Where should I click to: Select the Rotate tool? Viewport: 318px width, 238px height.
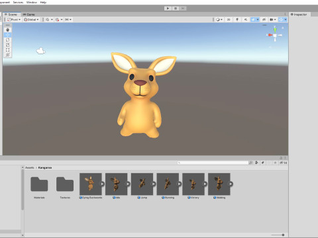7,40
